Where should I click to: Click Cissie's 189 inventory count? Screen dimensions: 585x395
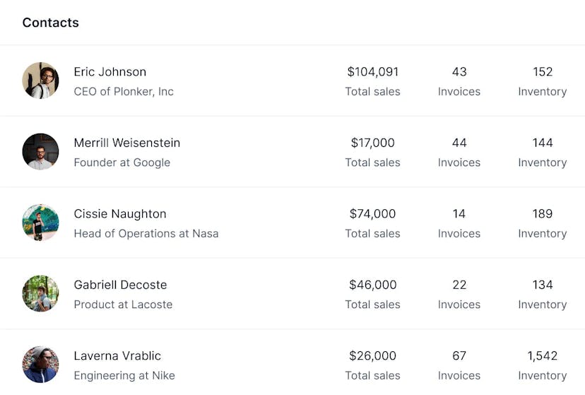(542, 214)
